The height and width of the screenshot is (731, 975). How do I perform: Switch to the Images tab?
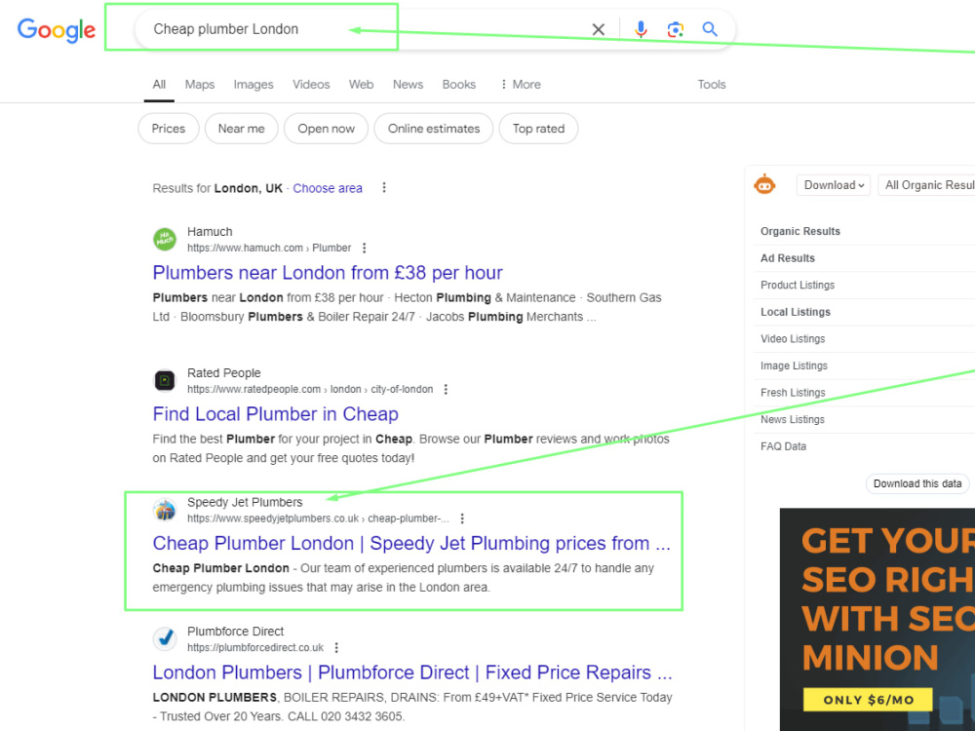coord(253,85)
